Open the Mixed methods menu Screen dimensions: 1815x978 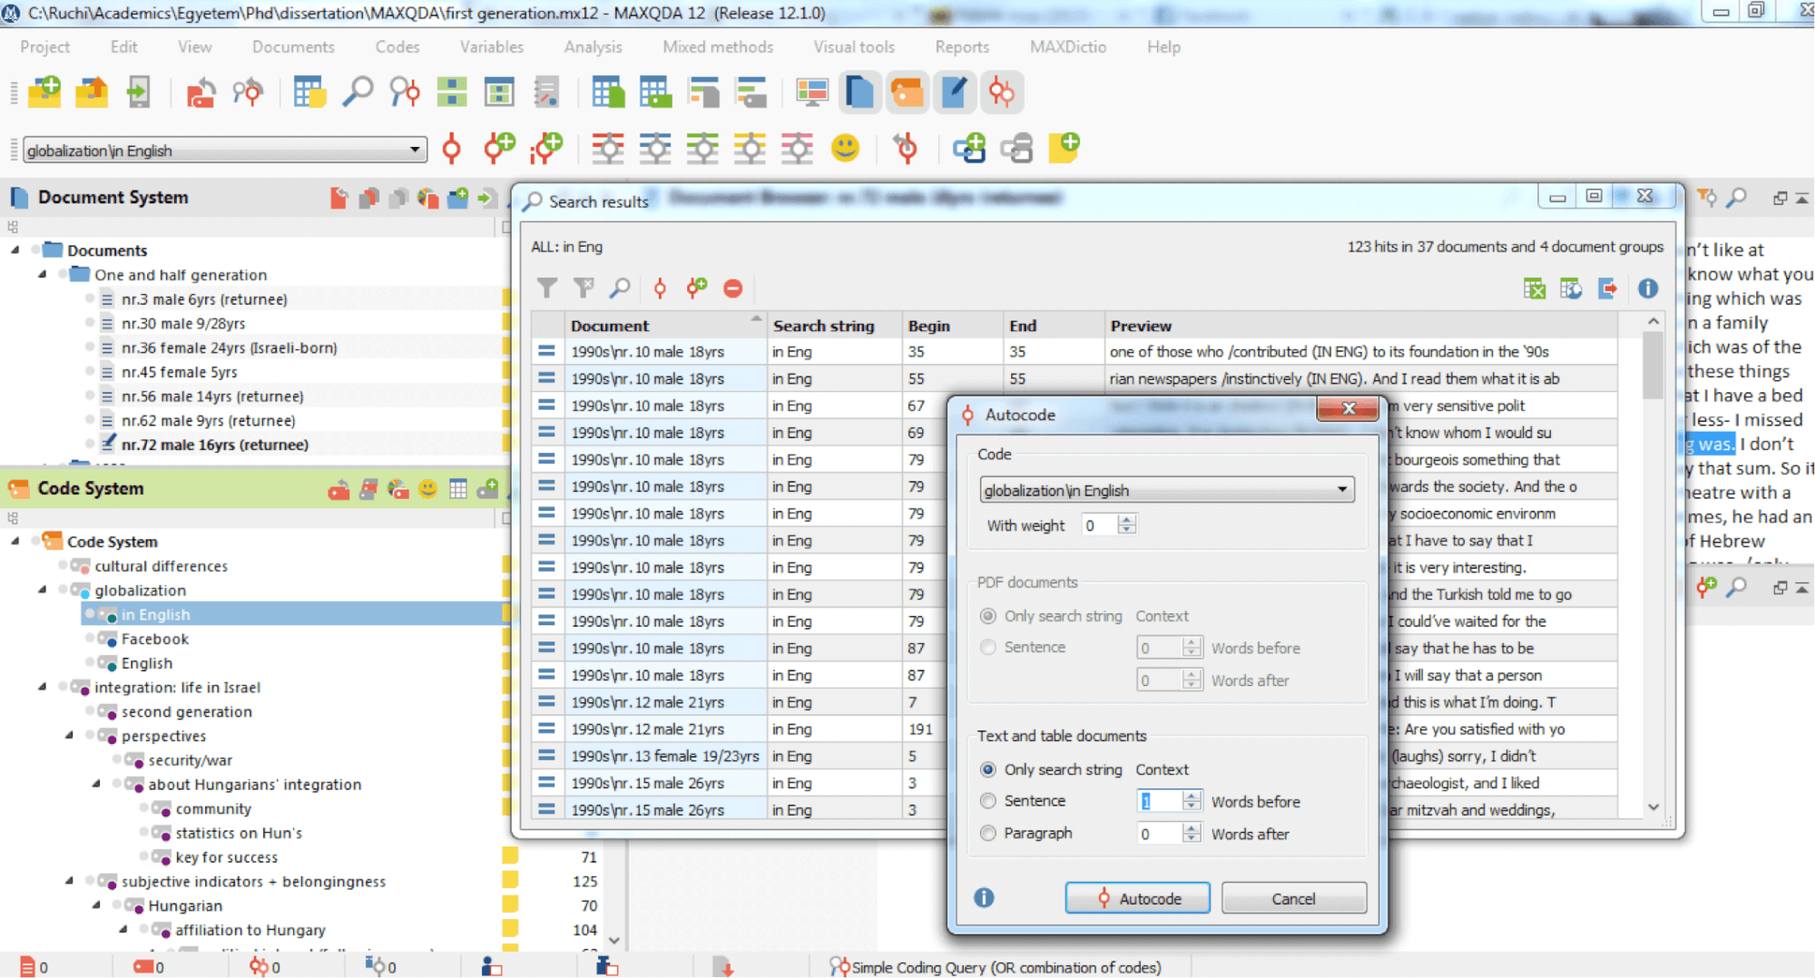point(718,47)
